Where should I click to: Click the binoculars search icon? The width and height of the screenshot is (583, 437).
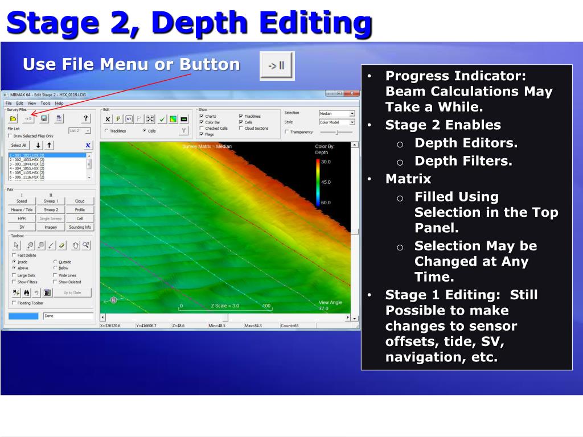point(26,293)
